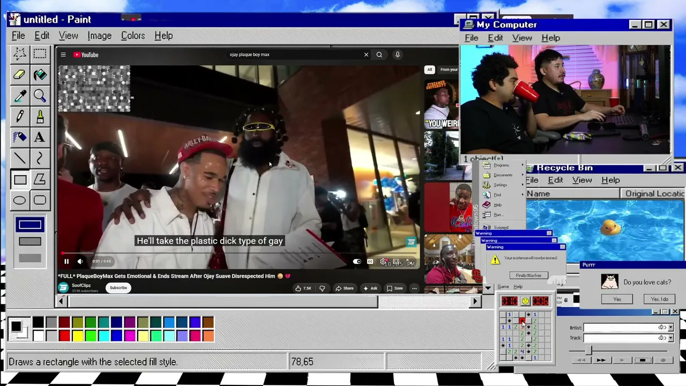Save the video using the Save button

(x=395, y=288)
